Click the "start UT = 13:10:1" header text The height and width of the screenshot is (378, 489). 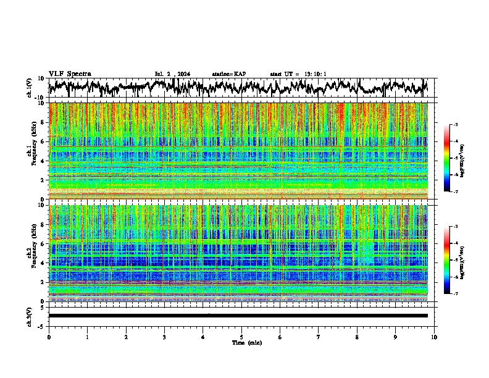(x=298, y=74)
